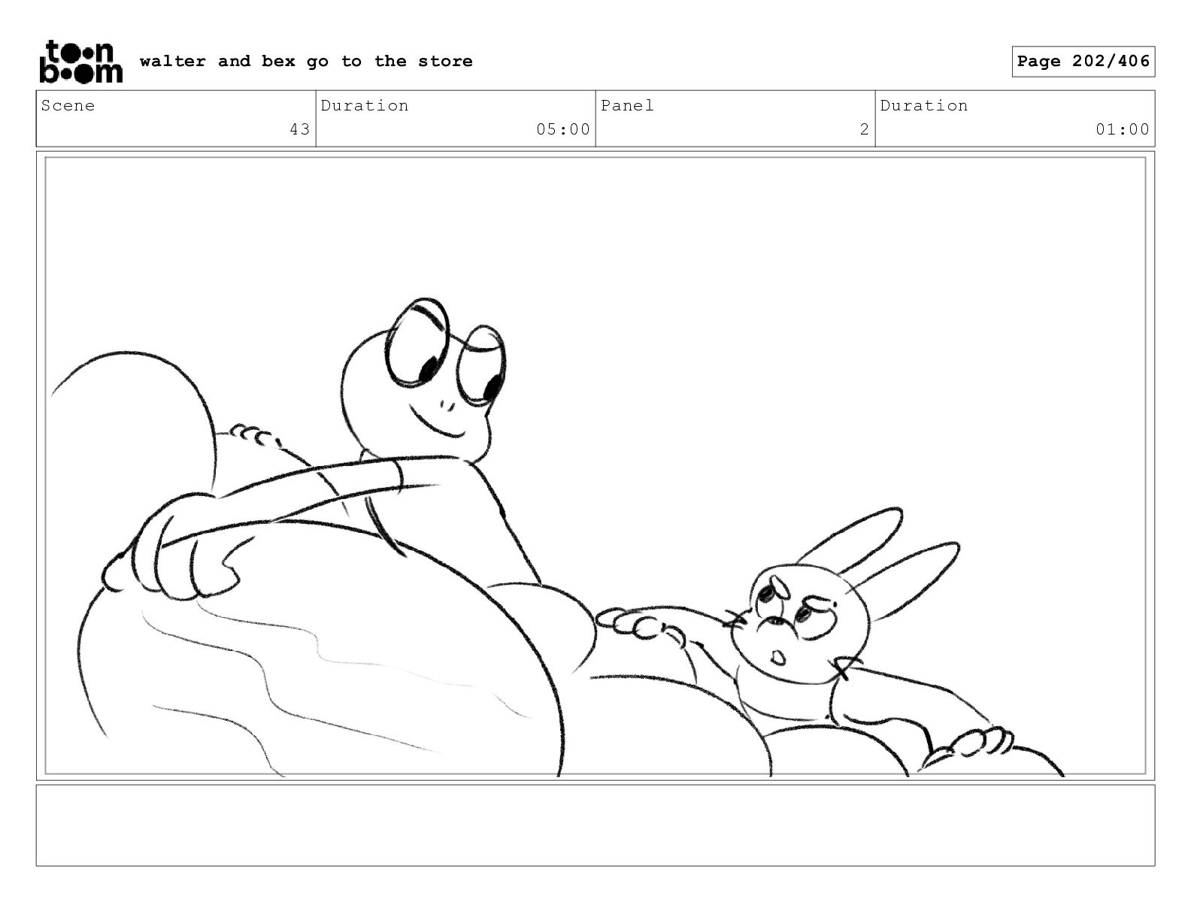Click the storyboard panel drawing
The image size is (1191, 920).
[x=595, y=466]
